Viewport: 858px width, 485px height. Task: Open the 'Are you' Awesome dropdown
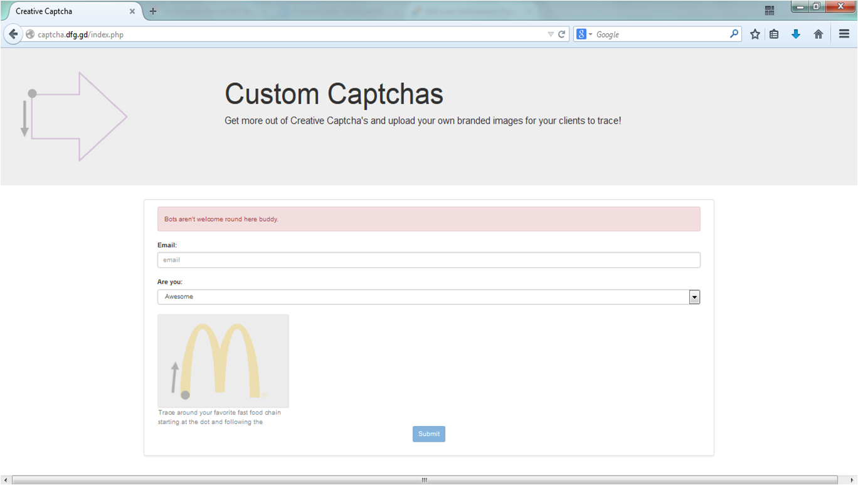click(x=429, y=297)
